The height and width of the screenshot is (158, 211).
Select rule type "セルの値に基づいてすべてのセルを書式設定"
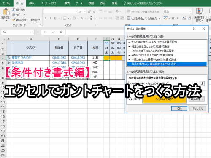pyautogui.click(x=167, y=42)
